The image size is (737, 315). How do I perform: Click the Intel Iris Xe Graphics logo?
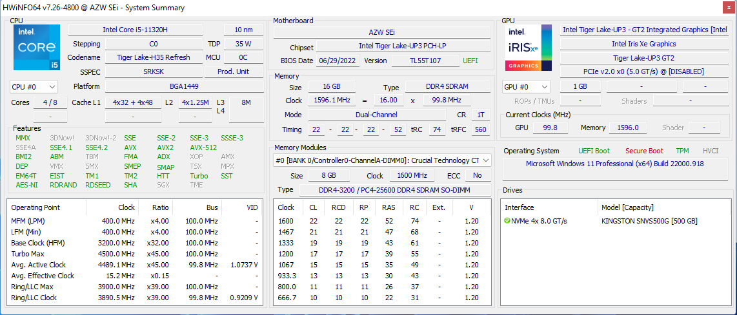point(529,48)
